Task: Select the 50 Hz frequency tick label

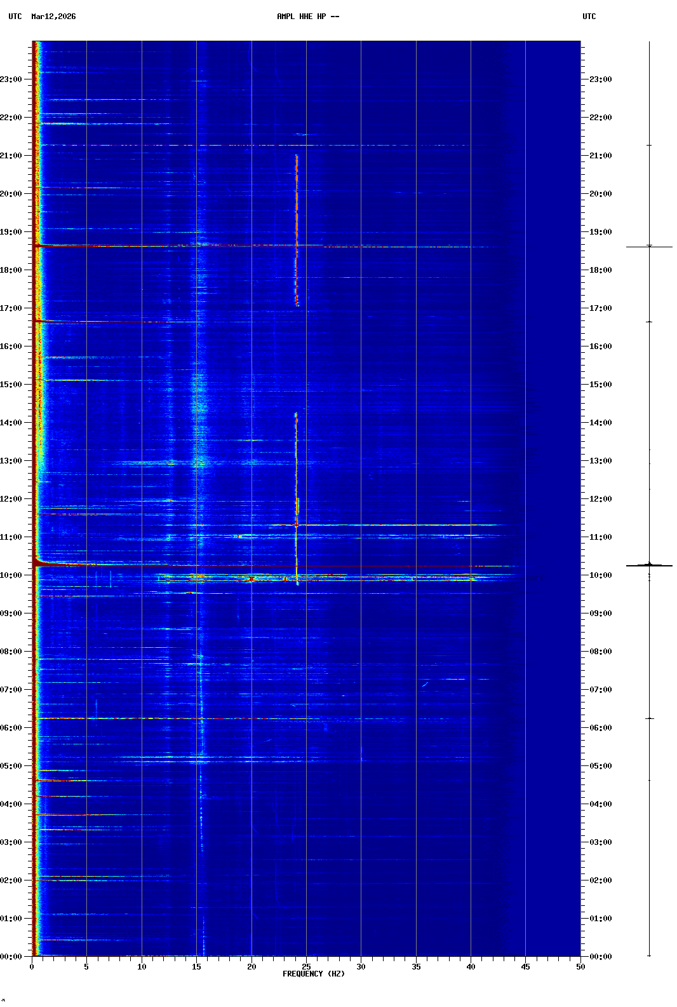Action: (x=580, y=966)
